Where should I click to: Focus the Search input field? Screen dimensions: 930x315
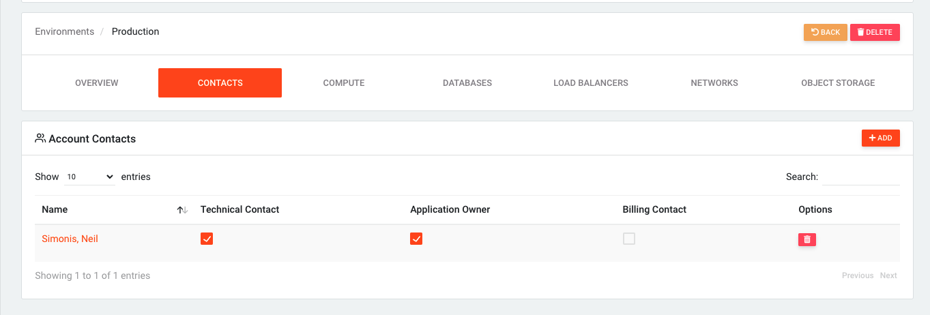click(x=861, y=177)
